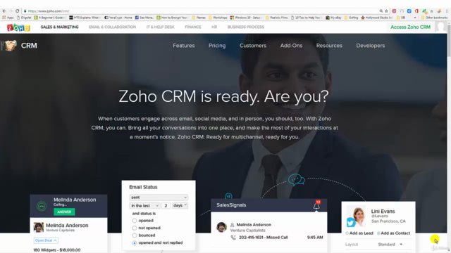Screen dimensions: 451x253
Task: Click the number of days field
Action: coord(166,206)
